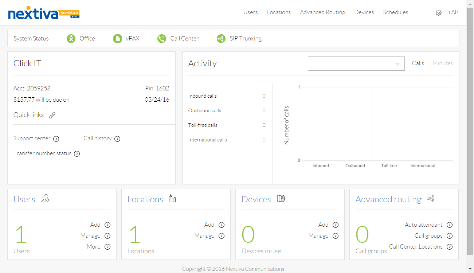Open the Users menu in top navigation

[251, 12]
